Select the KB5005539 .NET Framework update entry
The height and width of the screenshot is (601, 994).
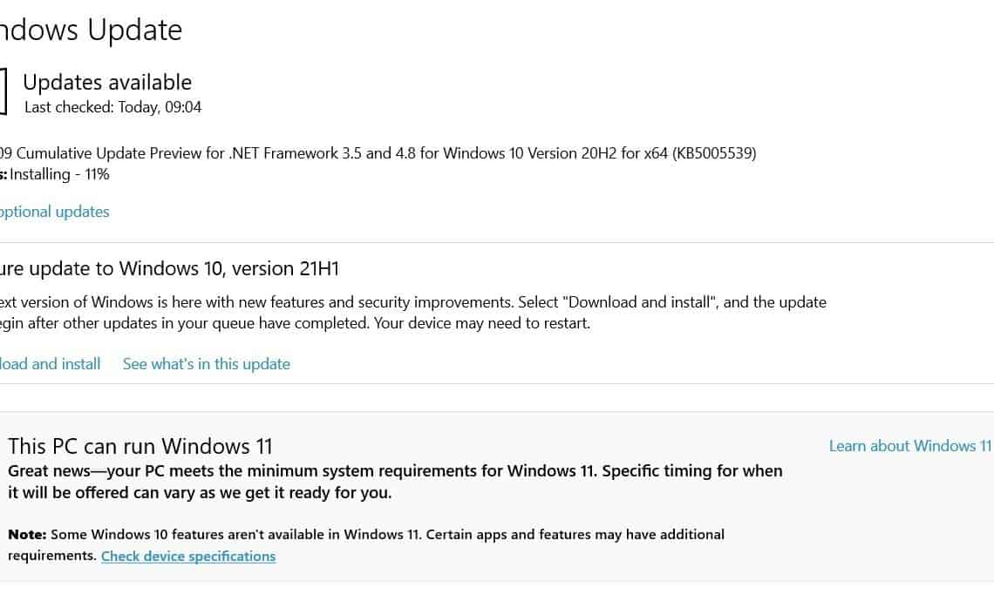378,153
